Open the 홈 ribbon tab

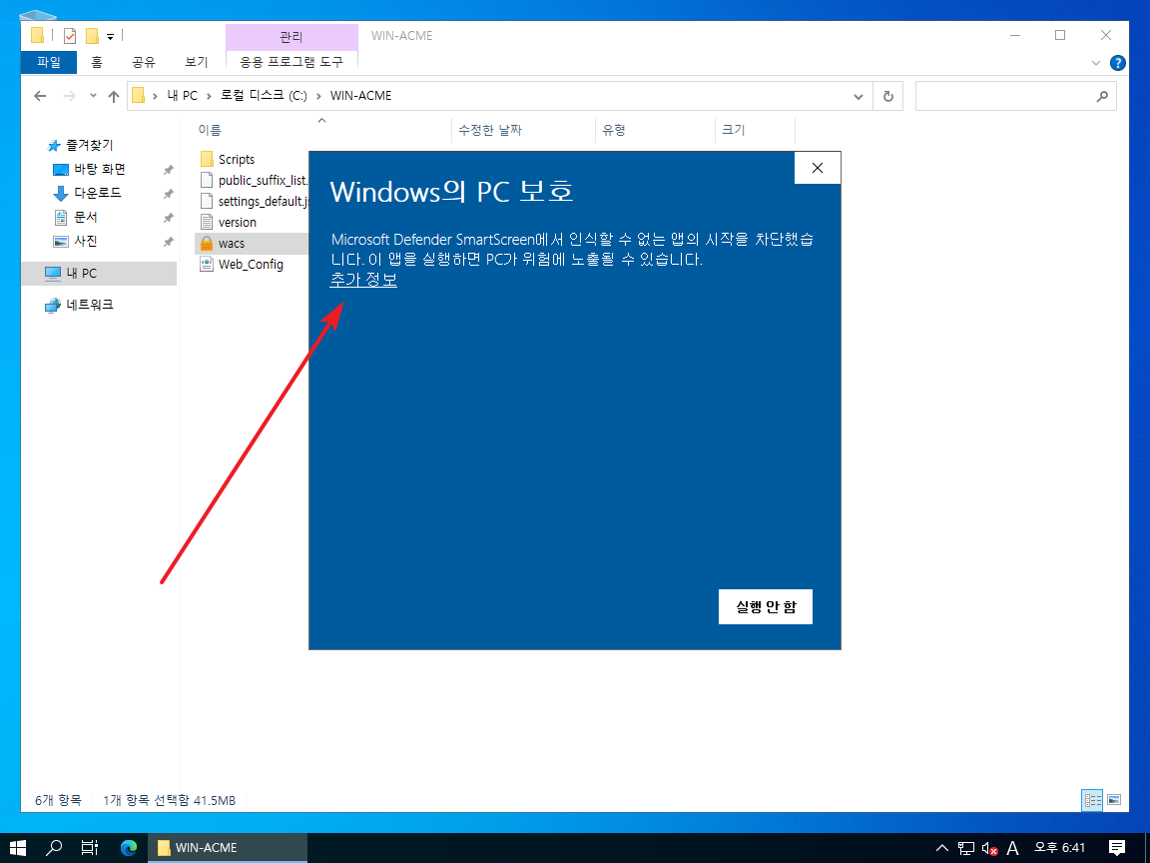click(97, 62)
